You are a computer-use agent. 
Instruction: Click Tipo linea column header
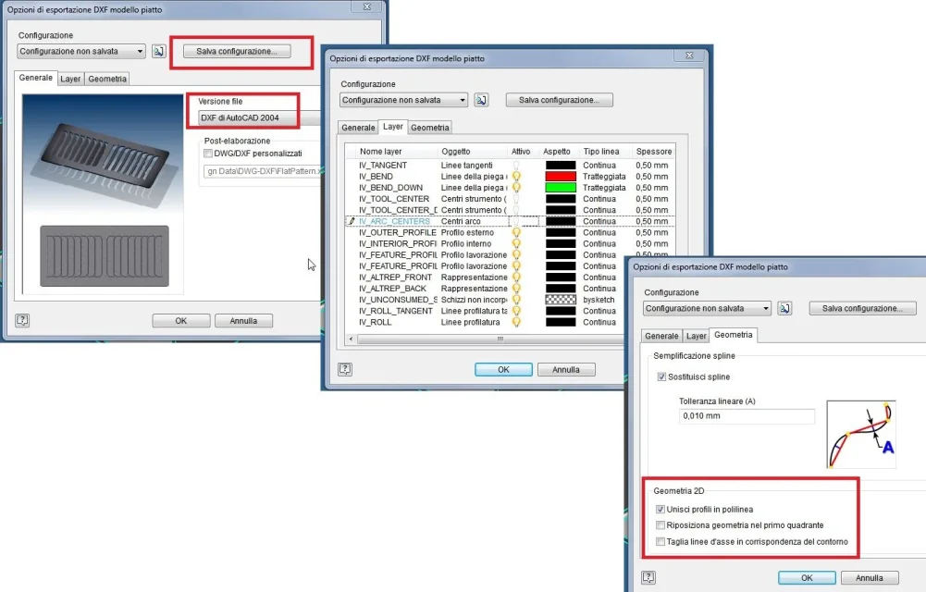coord(601,152)
